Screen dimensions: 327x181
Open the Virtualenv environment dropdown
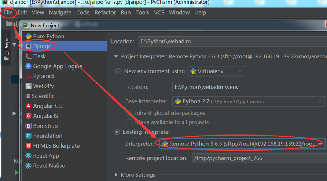[x=216, y=71]
